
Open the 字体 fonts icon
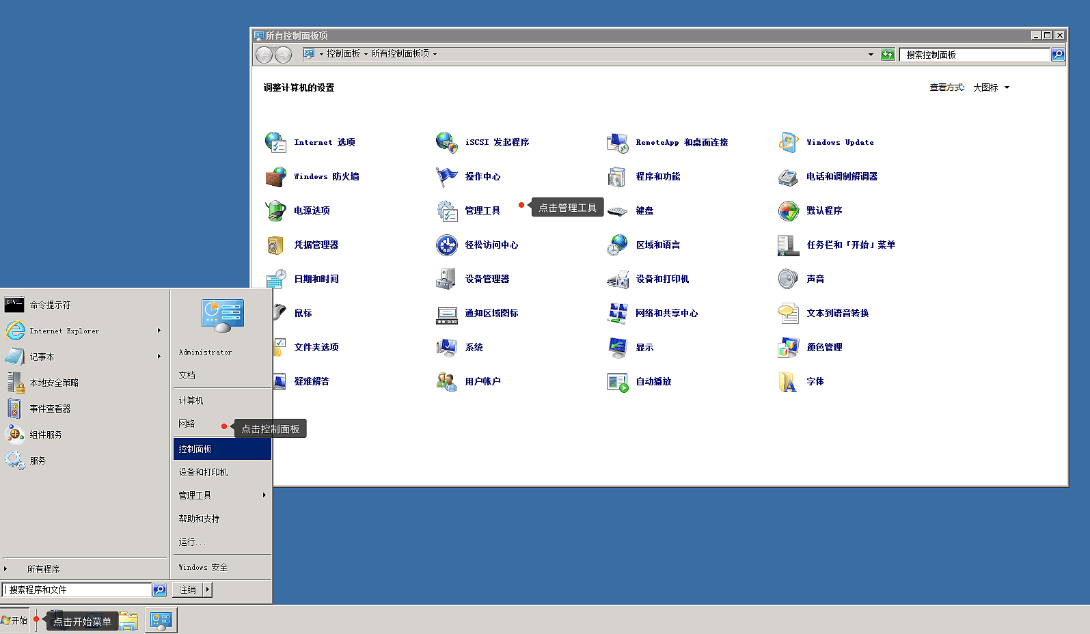click(x=788, y=382)
